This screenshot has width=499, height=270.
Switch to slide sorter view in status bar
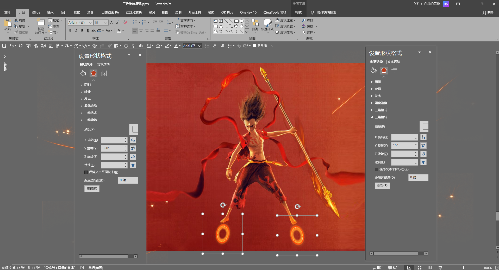coord(420,268)
